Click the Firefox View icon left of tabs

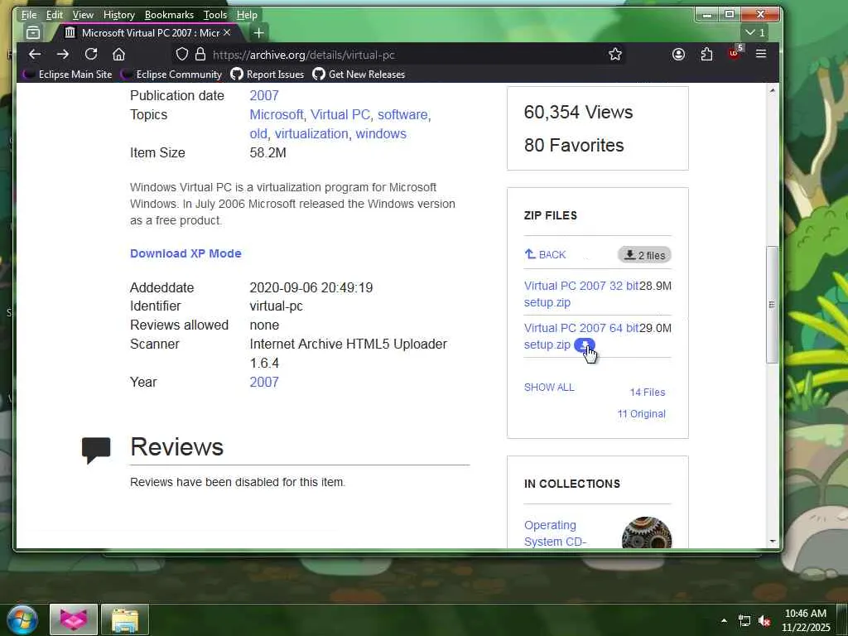coord(33,33)
